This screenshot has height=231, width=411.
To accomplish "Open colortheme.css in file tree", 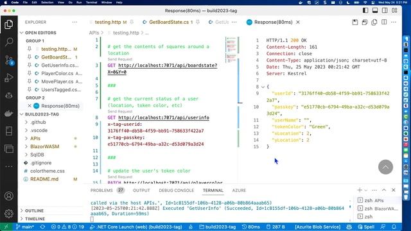I will click(47, 171).
